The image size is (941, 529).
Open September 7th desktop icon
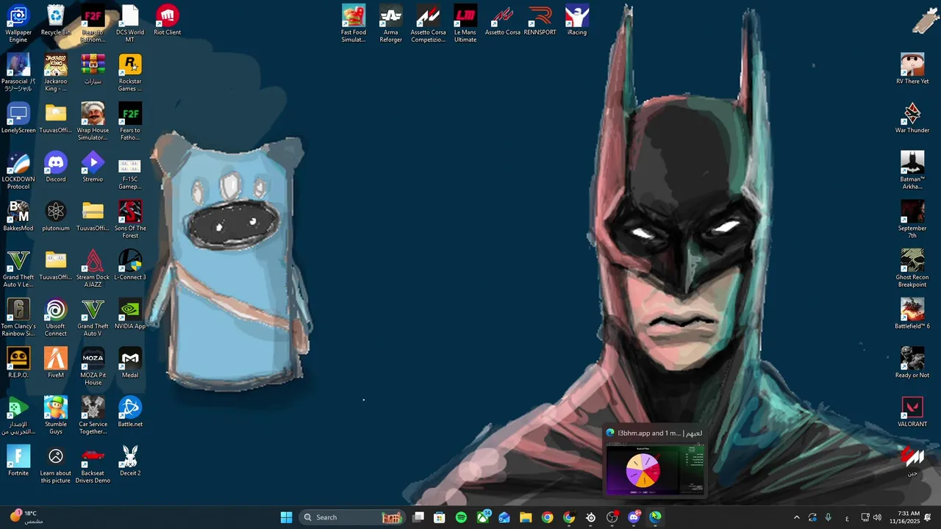pyautogui.click(x=912, y=220)
